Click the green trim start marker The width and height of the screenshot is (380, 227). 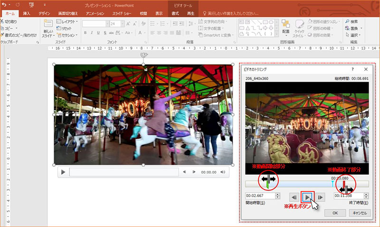268,185
